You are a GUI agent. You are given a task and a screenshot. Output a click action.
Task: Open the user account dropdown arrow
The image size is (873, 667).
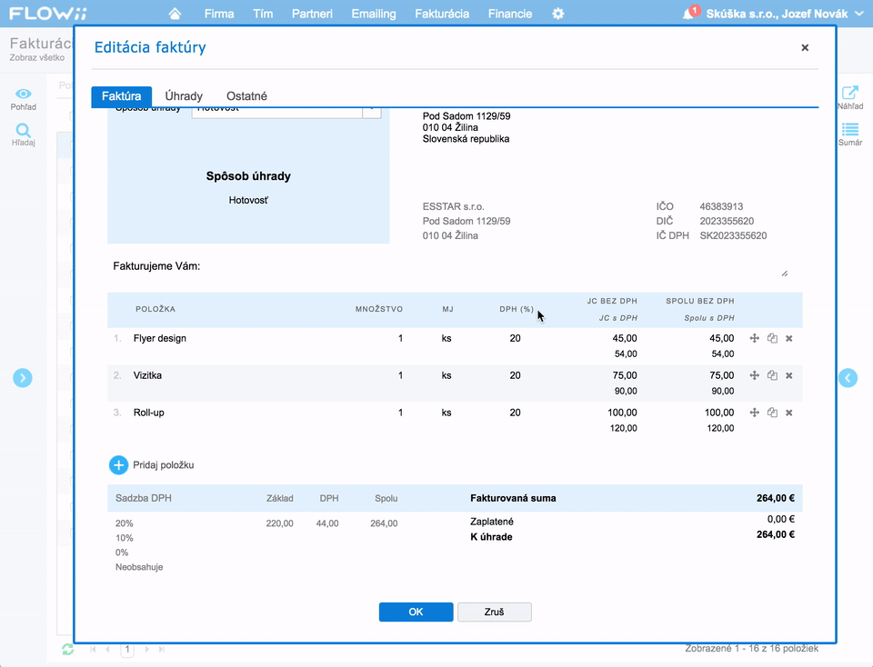tap(859, 14)
